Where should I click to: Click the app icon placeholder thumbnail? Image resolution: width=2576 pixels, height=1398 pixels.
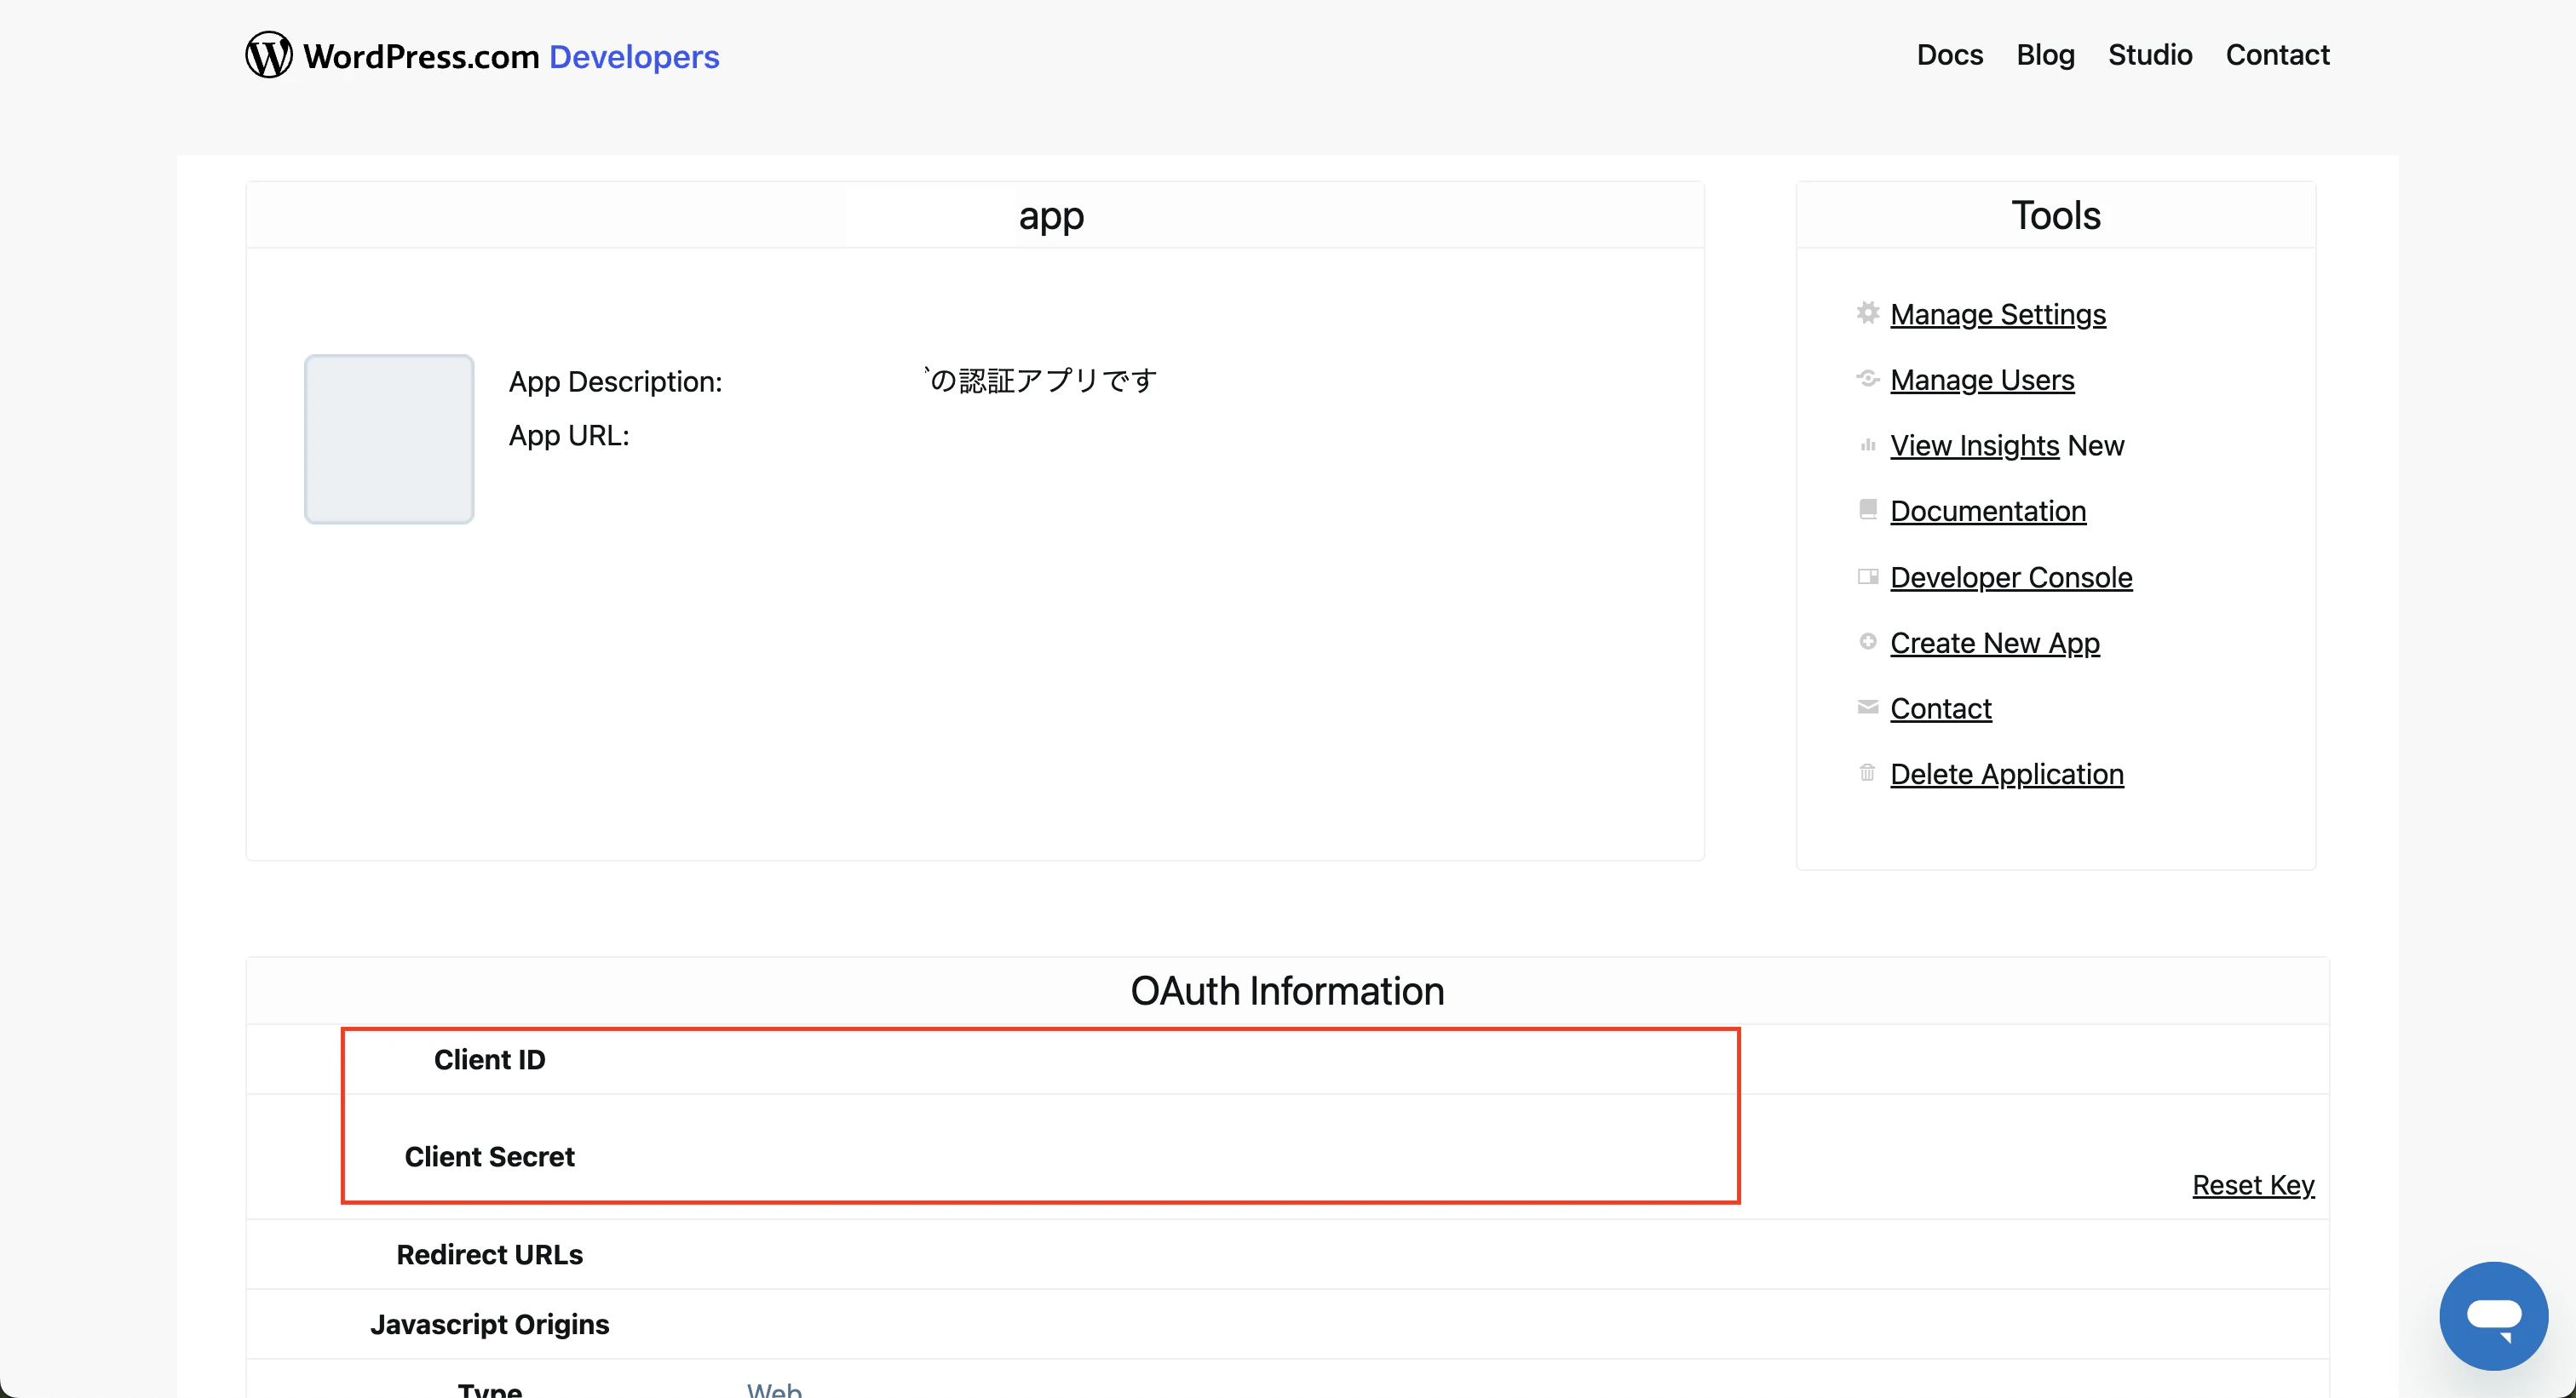389,438
